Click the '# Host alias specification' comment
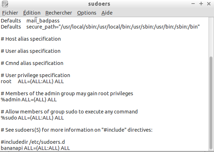 click(x=31, y=39)
